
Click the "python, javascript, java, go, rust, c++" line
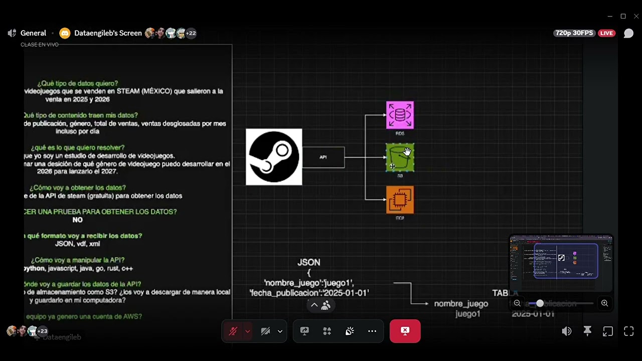click(78, 268)
